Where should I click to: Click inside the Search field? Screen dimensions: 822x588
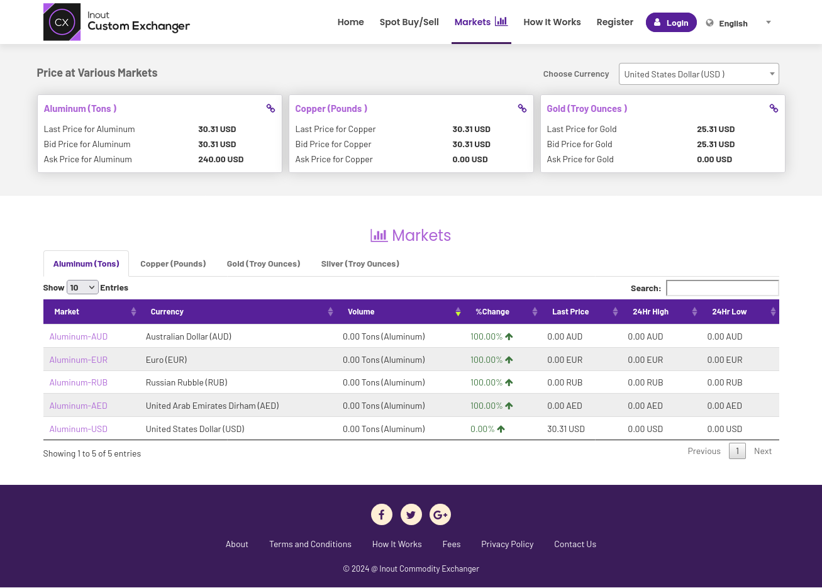[x=722, y=287]
